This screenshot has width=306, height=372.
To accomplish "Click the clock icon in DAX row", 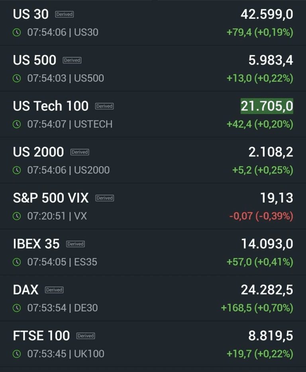I will tap(17, 308).
